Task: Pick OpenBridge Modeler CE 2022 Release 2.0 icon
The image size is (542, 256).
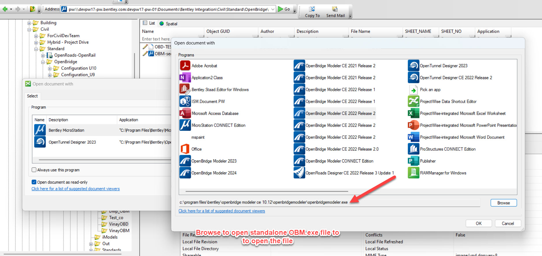Action: point(299,149)
